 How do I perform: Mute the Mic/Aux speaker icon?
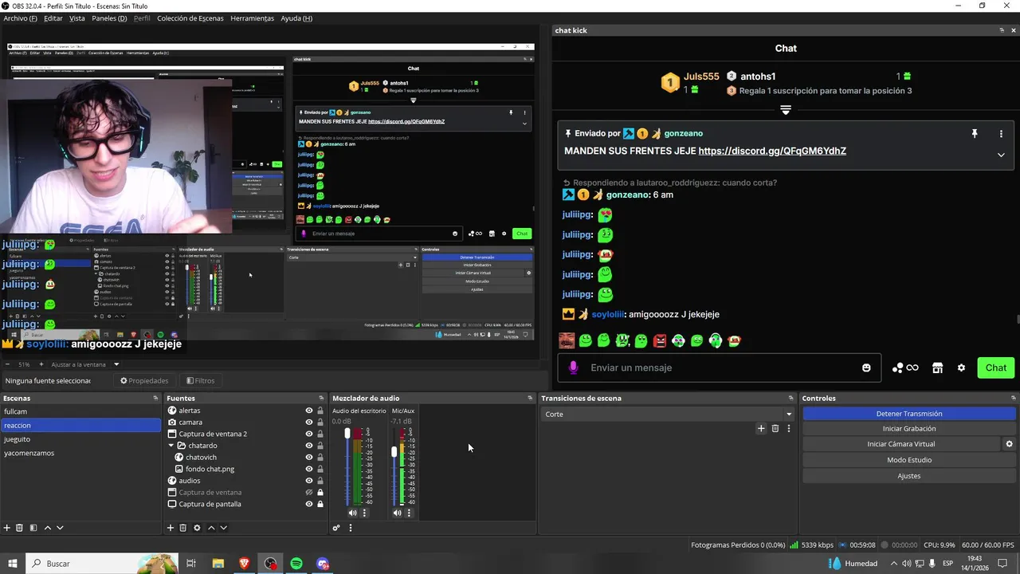point(397,513)
